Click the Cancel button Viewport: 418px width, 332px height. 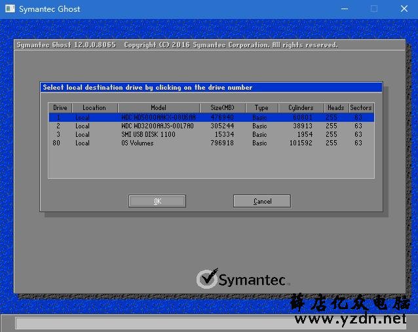[262, 201]
